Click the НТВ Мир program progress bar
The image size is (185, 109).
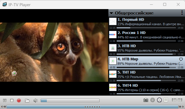[146, 67]
